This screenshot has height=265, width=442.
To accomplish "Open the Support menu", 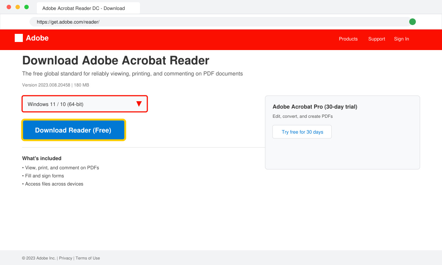I will point(376,39).
